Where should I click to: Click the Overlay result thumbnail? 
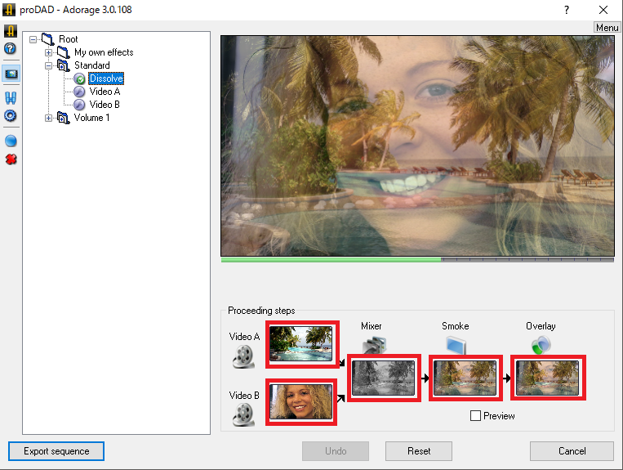pyautogui.click(x=548, y=378)
